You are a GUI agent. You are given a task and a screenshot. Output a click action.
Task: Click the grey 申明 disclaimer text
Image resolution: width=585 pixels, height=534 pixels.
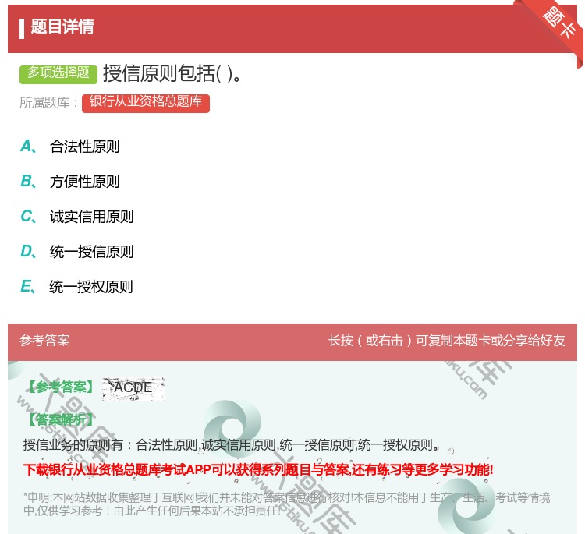coord(286,504)
